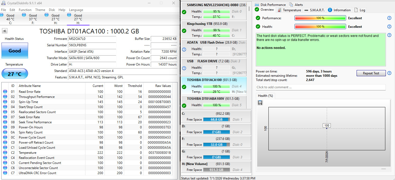Click the status orb for Reallocated Sectors Count
Viewport: 395px width, 180px height.
(x=5, y=112)
